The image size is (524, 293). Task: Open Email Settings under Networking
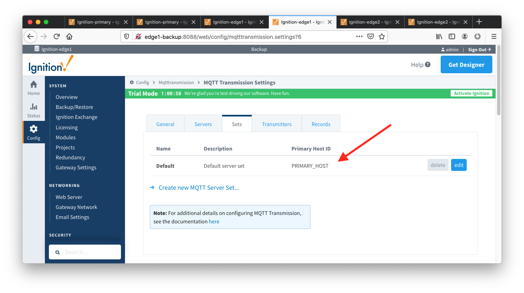73,217
